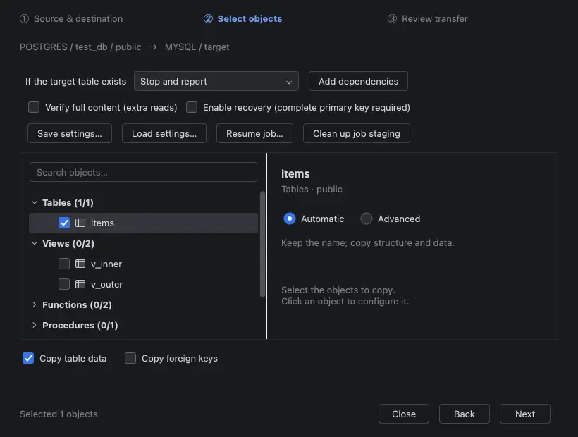Viewport: 578px width, 437px height.
Task: Click 'Keep the name; copy structure and data.' text
Action: (x=368, y=243)
